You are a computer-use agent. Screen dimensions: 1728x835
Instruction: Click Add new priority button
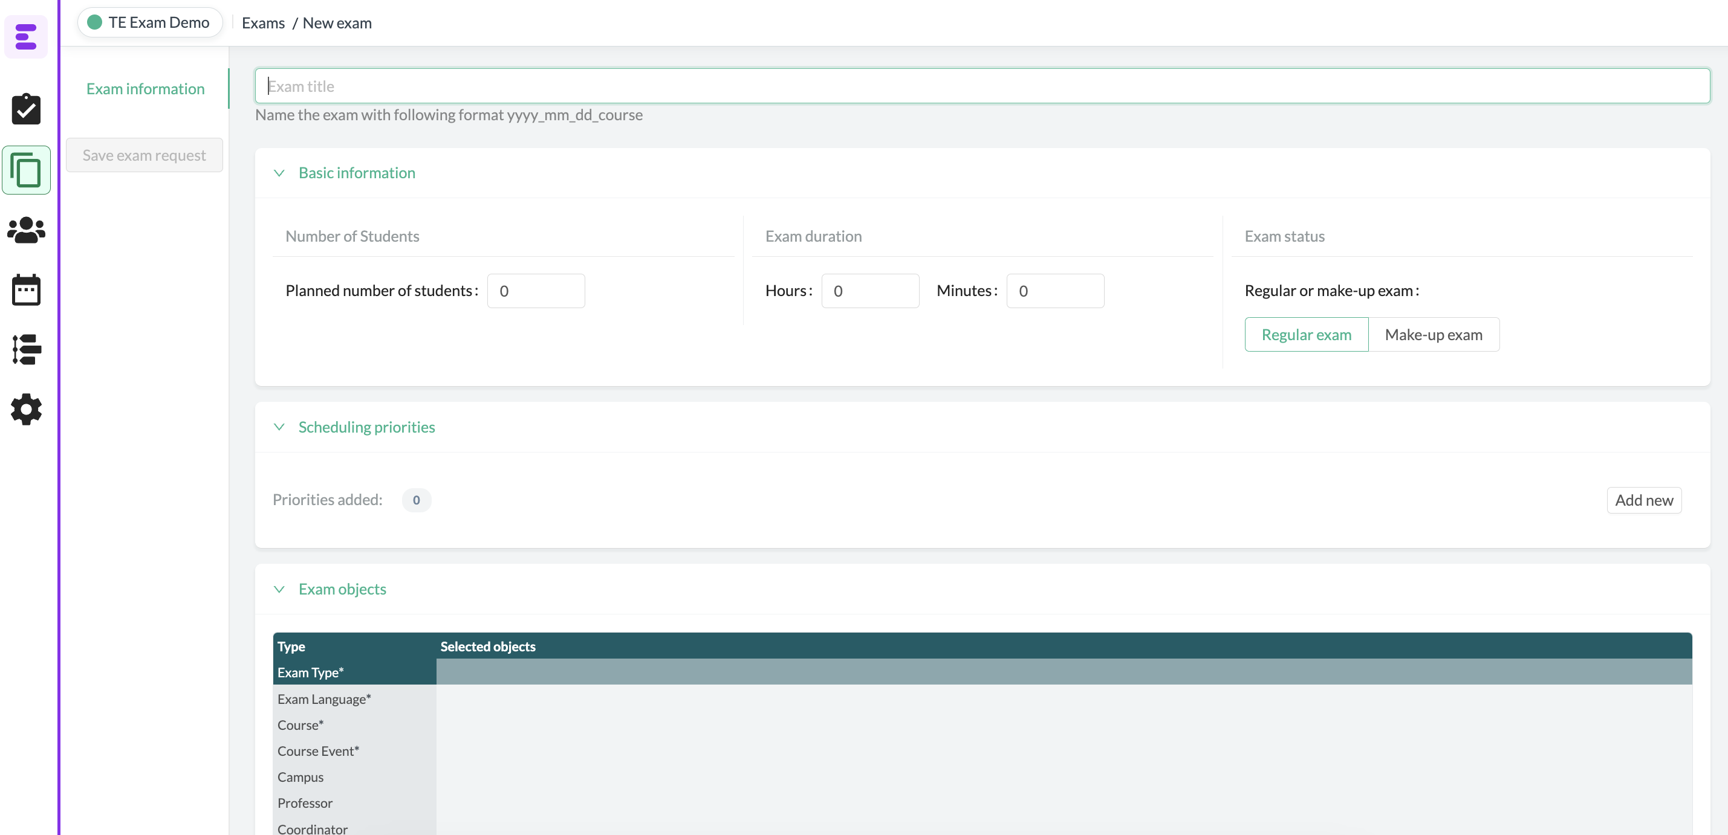[x=1643, y=500]
